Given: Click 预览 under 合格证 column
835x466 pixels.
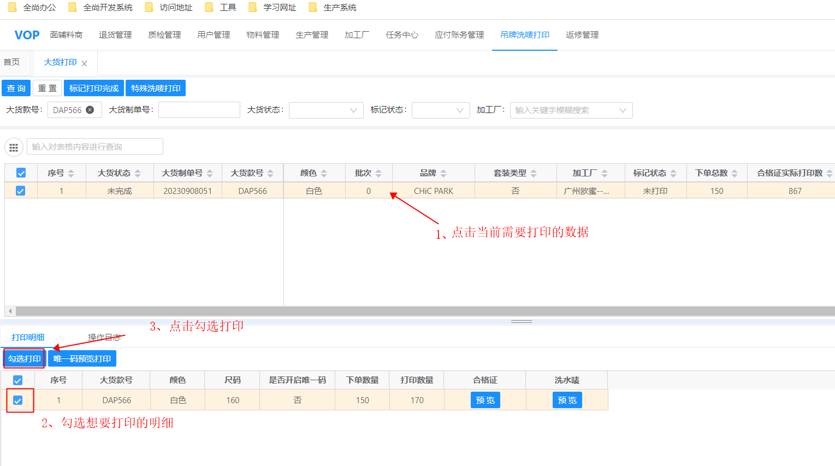Looking at the screenshot, I should pos(485,400).
